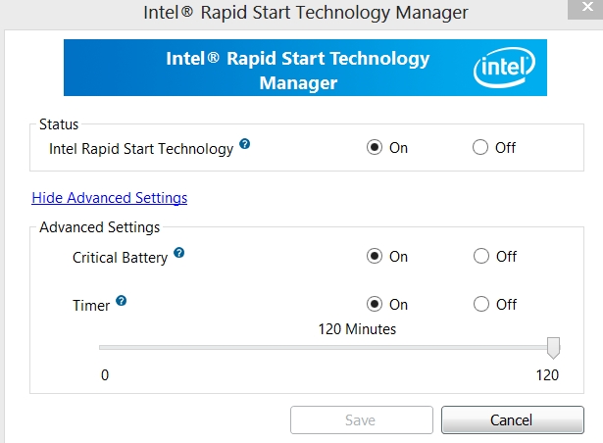This screenshot has height=443, width=603.
Task: Click the Advanced Settings group heading
Action: pos(99,227)
